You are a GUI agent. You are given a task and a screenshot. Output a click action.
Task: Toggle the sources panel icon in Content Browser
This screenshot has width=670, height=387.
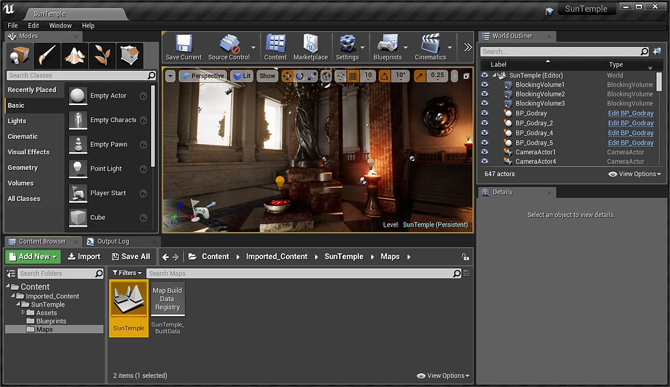tap(11, 274)
